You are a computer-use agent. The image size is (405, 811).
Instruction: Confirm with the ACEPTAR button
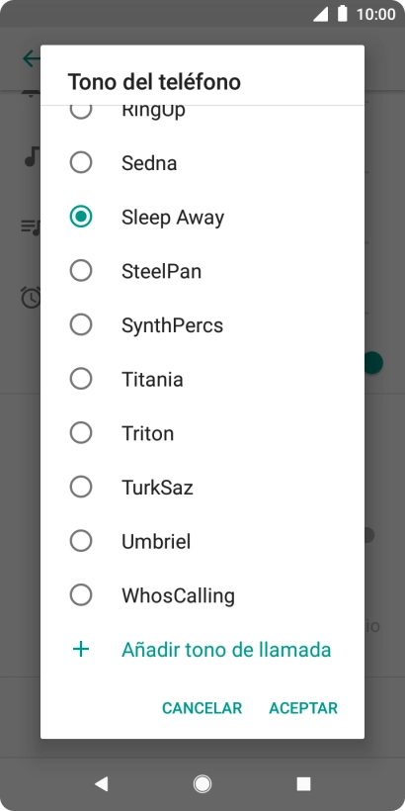click(303, 707)
